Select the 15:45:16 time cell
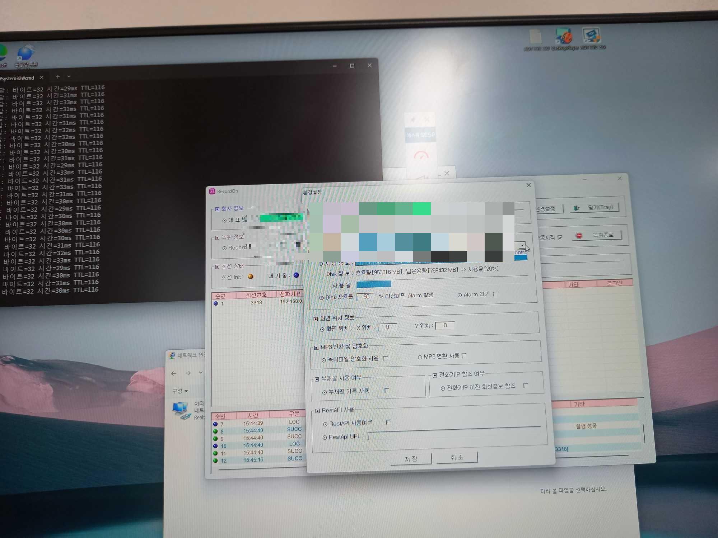 (253, 460)
